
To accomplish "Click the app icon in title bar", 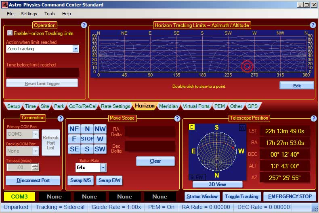I will point(4,5).
